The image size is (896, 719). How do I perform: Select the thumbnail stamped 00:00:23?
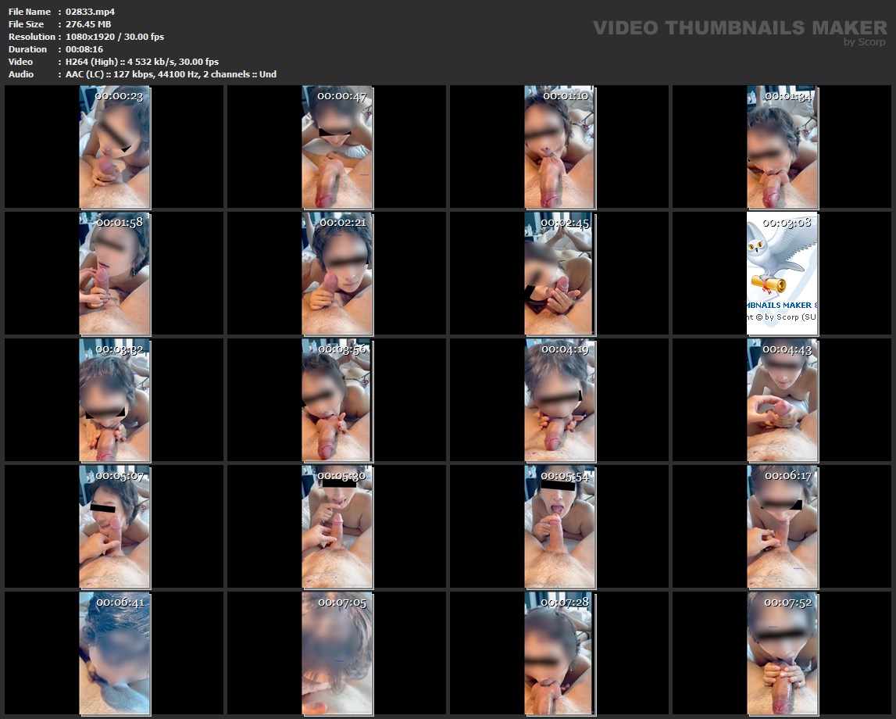coord(115,147)
